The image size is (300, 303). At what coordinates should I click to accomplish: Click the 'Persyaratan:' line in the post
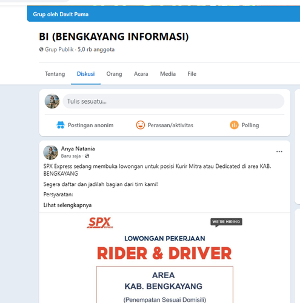58,195
